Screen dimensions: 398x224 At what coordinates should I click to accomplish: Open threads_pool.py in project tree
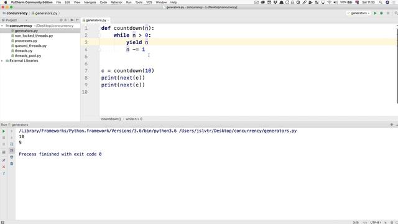pyautogui.click(x=27, y=56)
